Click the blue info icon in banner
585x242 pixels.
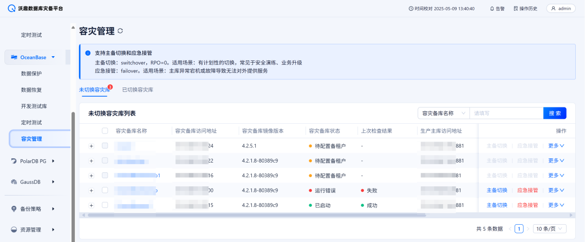pos(88,53)
